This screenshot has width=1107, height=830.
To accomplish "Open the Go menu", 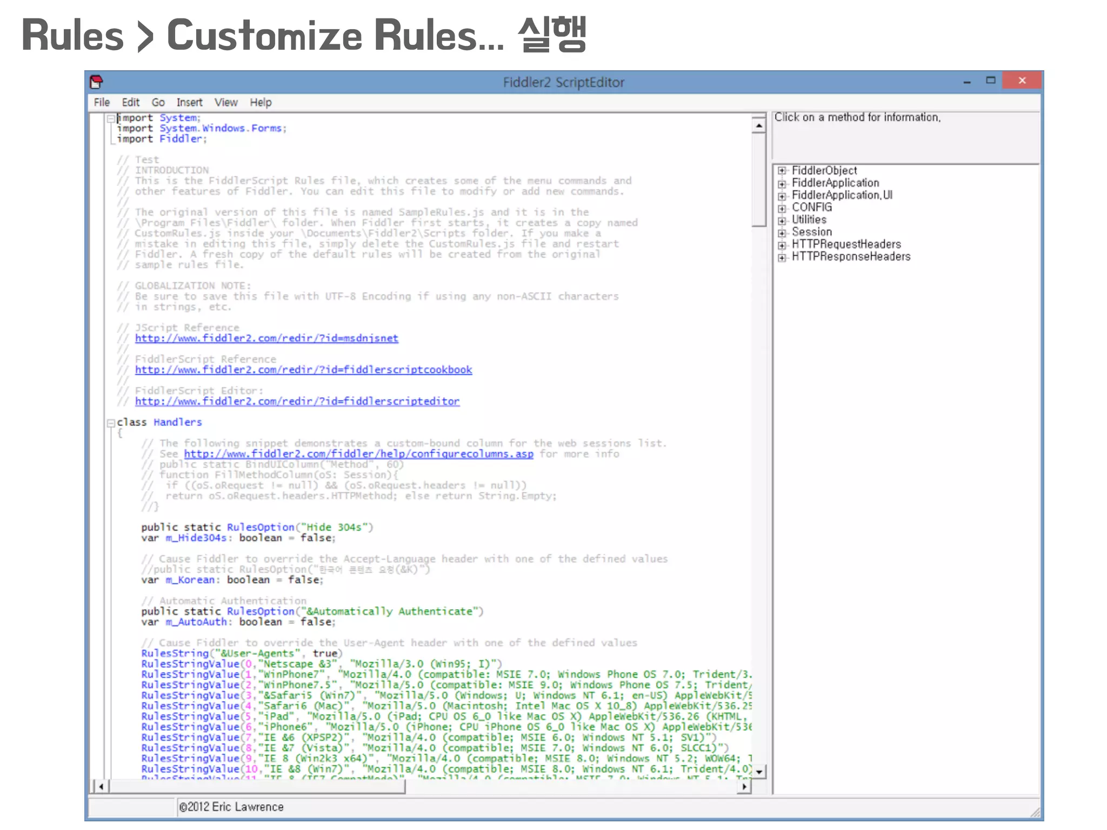I will coord(158,103).
